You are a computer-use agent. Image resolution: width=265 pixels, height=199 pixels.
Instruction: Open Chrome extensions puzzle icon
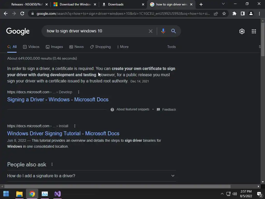[234, 13]
